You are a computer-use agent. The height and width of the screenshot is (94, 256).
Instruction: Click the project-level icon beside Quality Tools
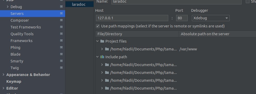coord(62,34)
